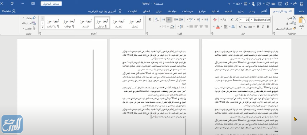Screen dimensions: 307x135
Task: Apply bullet list icon
Action: tap(206, 20)
